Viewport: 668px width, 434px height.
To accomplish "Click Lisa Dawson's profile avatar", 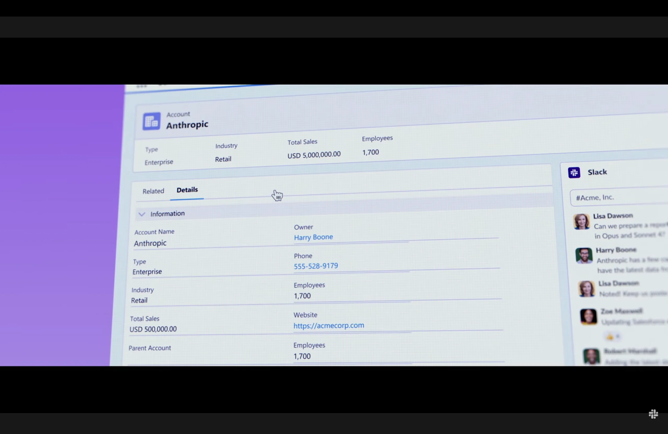I will point(582,222).
